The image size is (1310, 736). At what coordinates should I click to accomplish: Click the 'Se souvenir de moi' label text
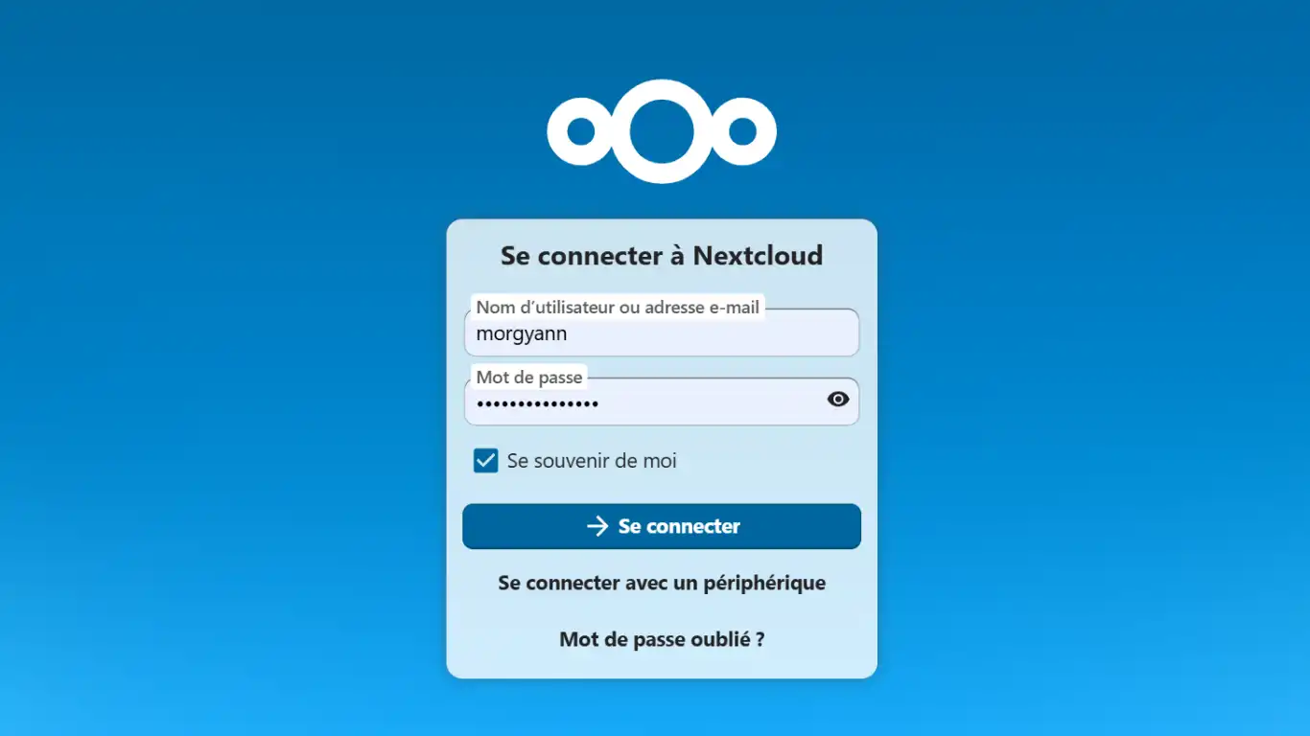(592, 461)
